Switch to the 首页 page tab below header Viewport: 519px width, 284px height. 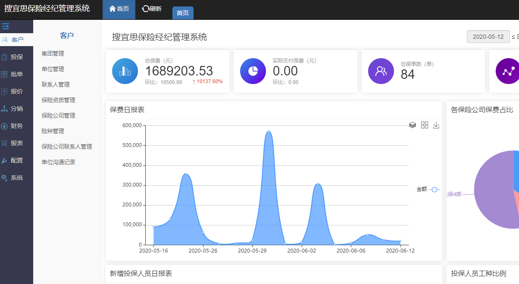[183, 13]
